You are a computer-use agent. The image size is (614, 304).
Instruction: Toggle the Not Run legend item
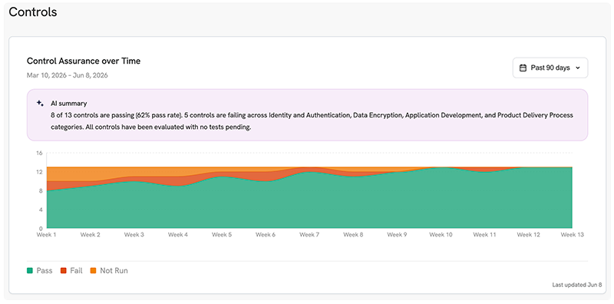coord(109,271)
